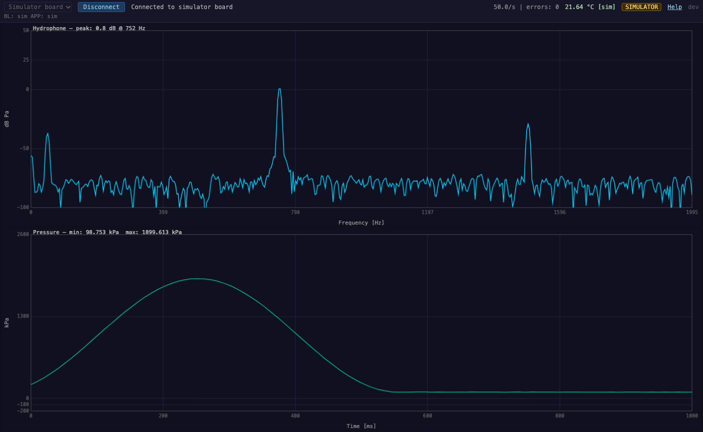Click the '−200' kPa axis tick
The height and width of the screenshot is (432, 703).
23,410
